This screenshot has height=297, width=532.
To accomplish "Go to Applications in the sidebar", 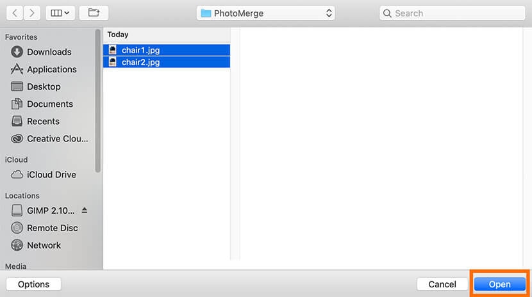I will (x=51, y=69).
